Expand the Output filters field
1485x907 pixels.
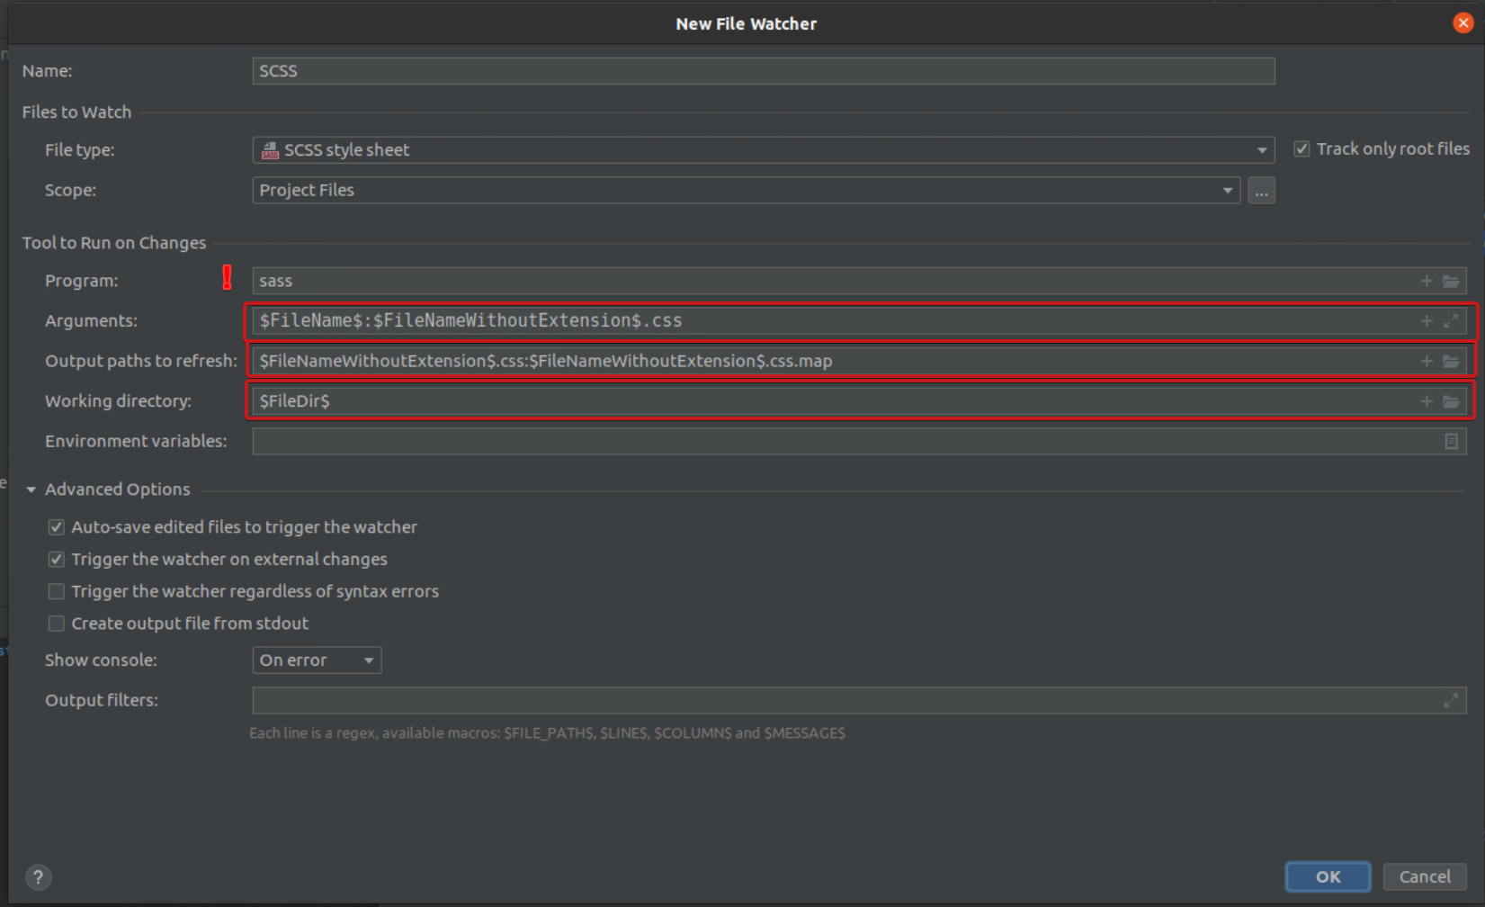1451,700
